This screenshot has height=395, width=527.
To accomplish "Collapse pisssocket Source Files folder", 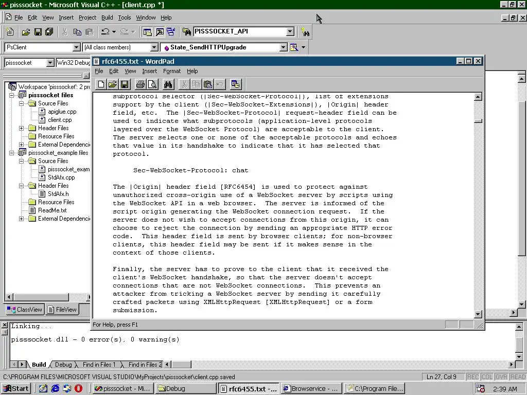I will (22, 103).
